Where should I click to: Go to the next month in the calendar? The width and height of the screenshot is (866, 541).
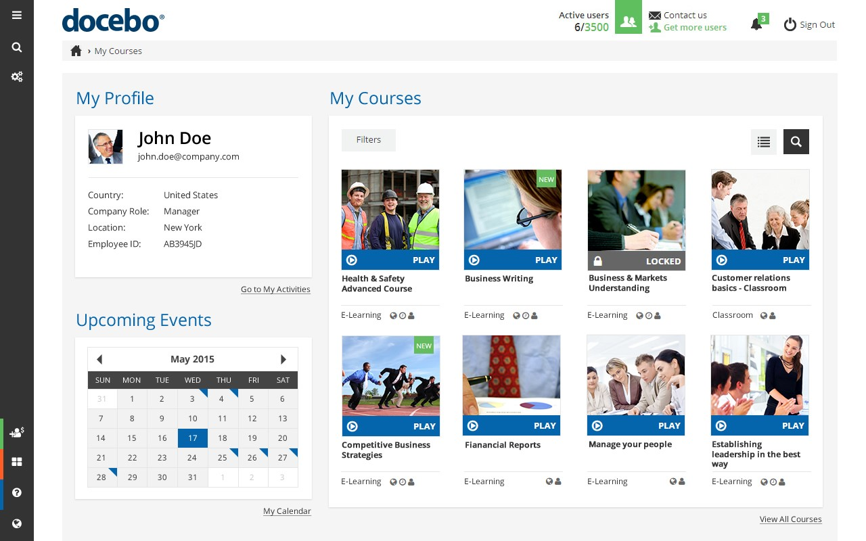pyautogui.click(x=283, y=359)
